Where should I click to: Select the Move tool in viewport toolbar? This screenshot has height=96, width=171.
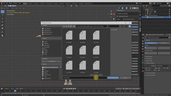[2, 19]
